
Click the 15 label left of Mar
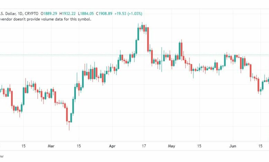(x=23, y=146)
